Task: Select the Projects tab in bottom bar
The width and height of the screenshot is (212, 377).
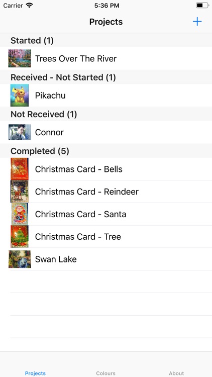Action: 35,373
